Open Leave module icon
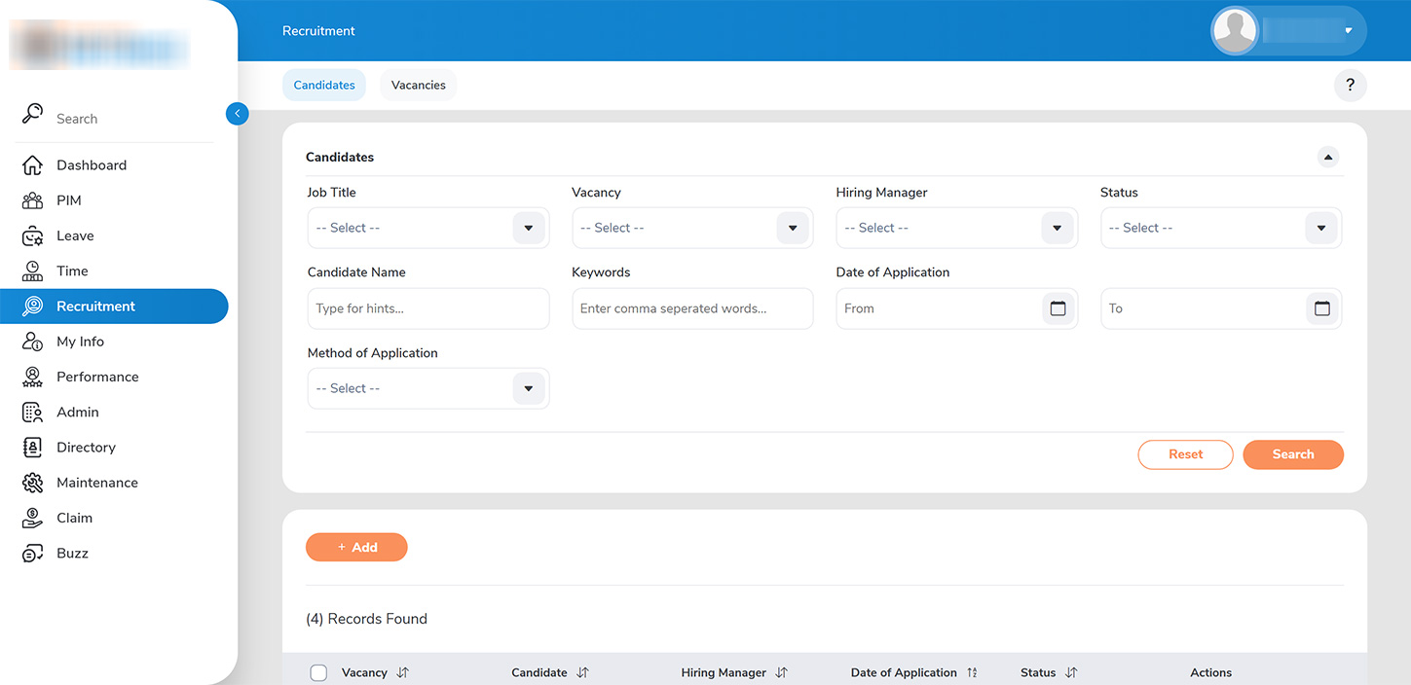Screen dimensions: 1411x685 [32, 236]
